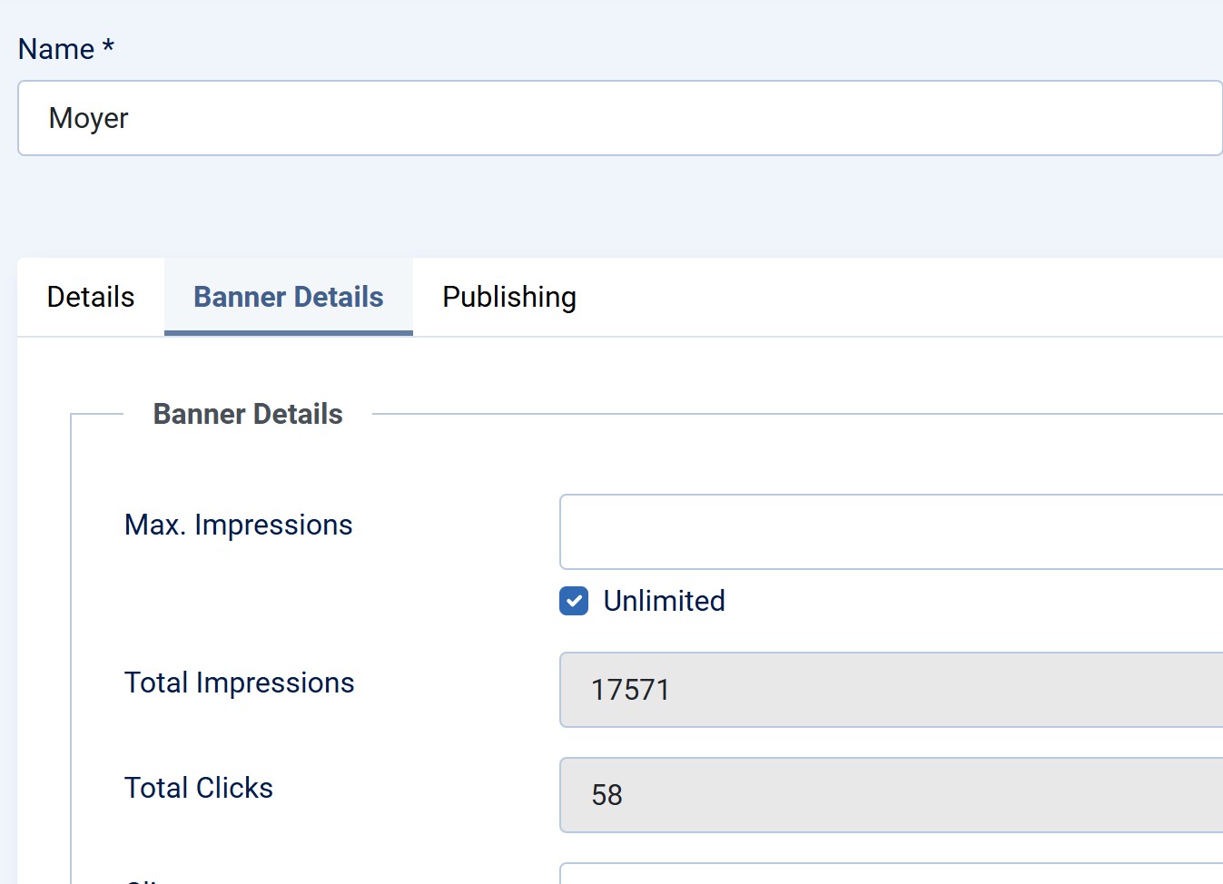
Task: Click the Total Clicks label
Action: (198, 788)
